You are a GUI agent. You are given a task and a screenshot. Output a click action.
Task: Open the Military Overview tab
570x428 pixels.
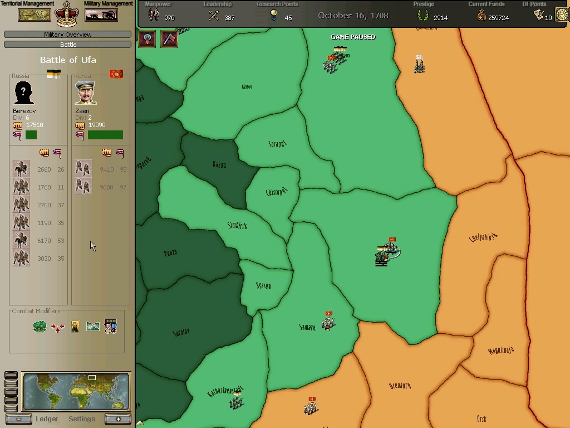click(x=67, y=34)
